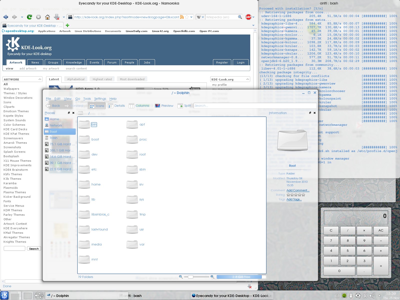Click the Login button on KDE-Look
This screenshot has height=300, width=400.
click(240, 62)
